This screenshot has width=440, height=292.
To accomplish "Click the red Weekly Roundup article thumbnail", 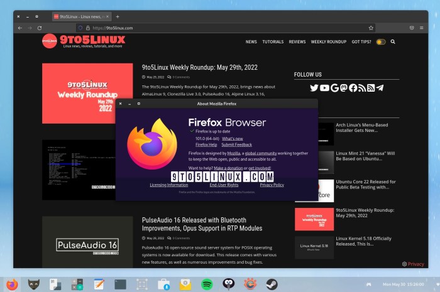I will (87, 94).
